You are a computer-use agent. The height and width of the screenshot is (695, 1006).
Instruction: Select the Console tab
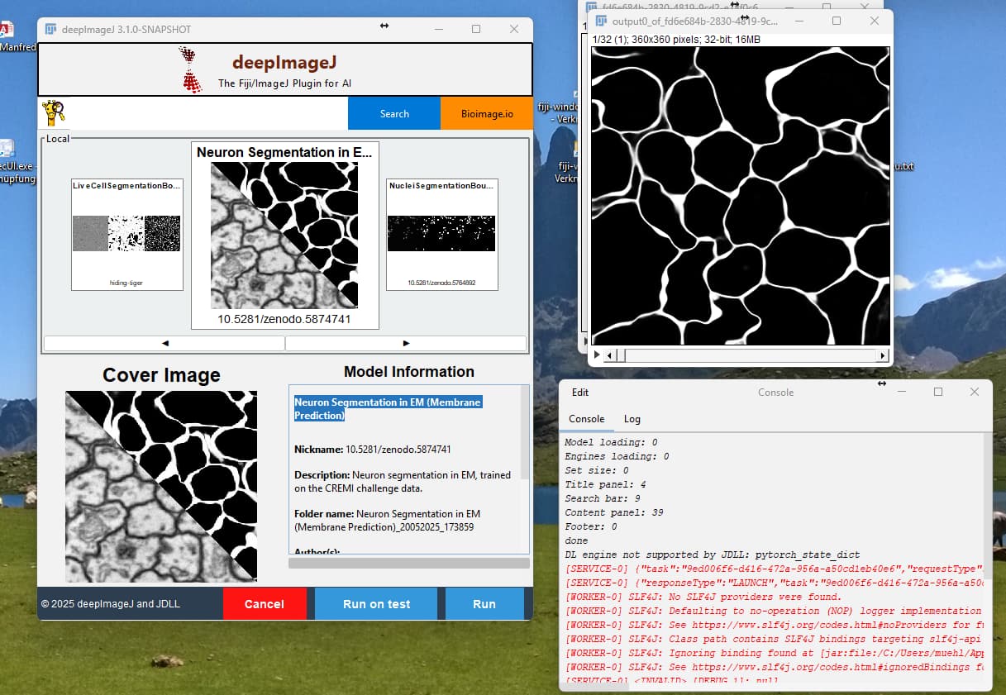tap(586, 419)
